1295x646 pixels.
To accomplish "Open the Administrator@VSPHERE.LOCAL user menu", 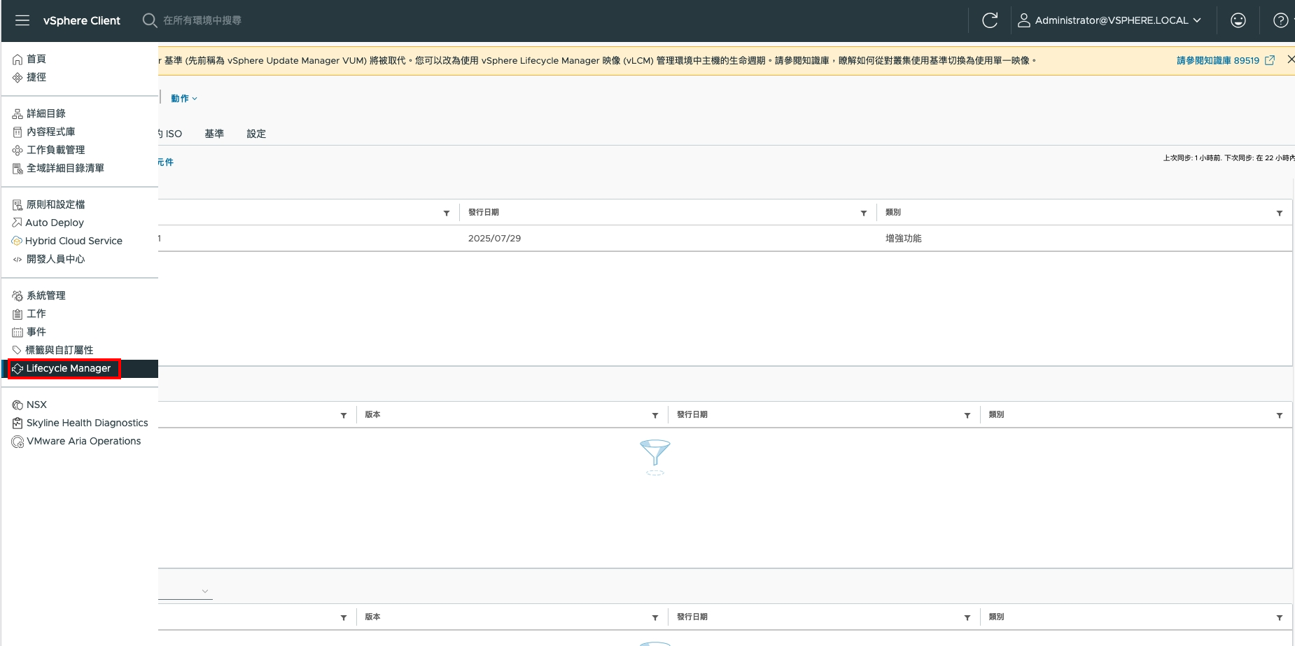I will click(1109, 20).
